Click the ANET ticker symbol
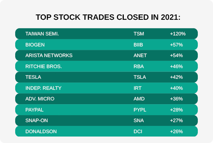The height and width of the screenshot is (143, 213). click(x=140, y=56)
